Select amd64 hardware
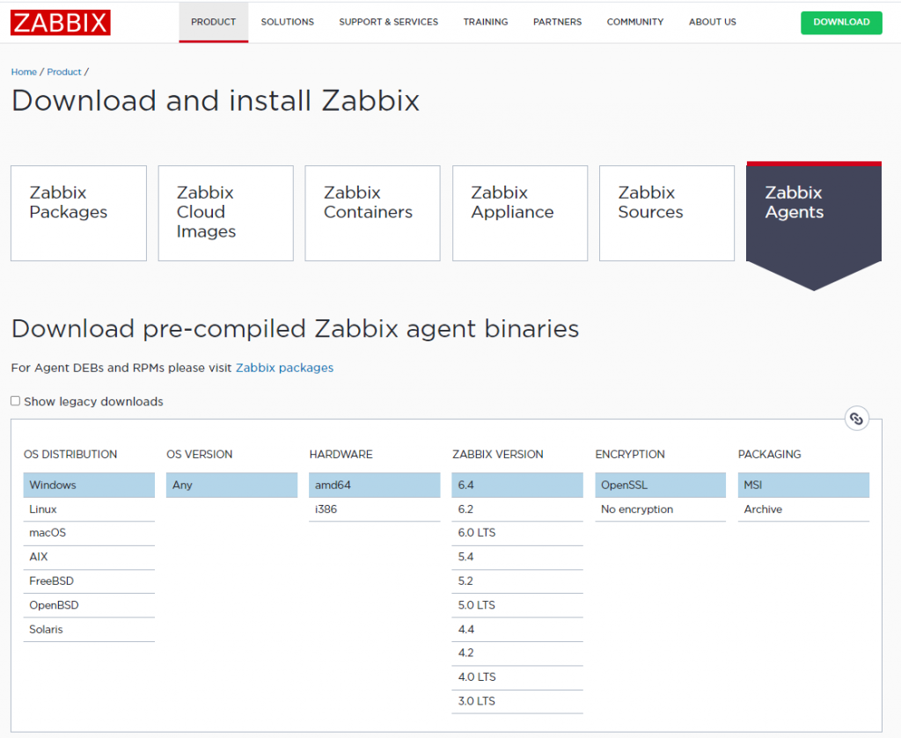Viewport: 901px width, 738px height. tap(375, 485)
